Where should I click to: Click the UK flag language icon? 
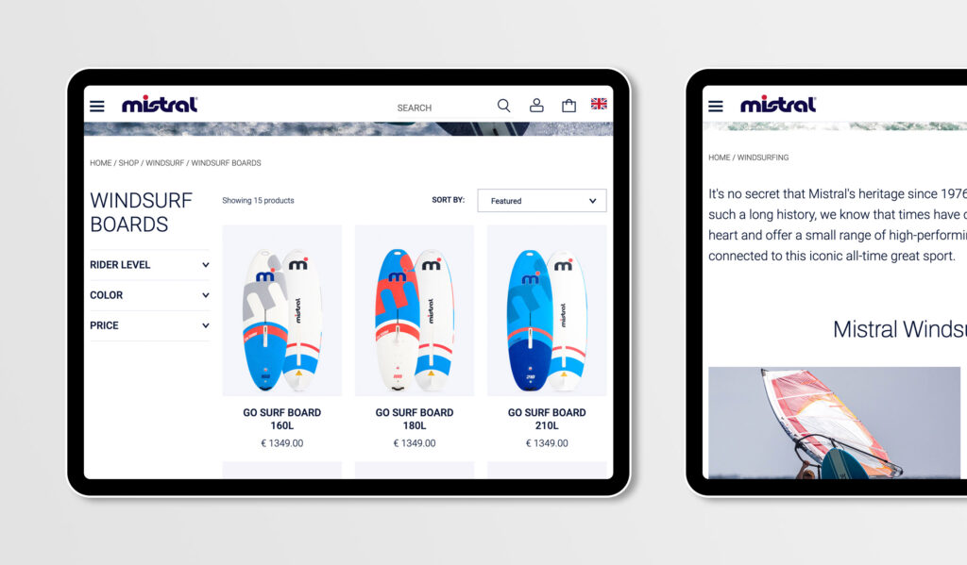pos(599,104)
